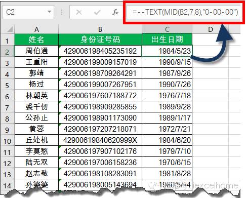This screenshot has height=198, width=246.
Task: Select row 5 header
Action: (x=7, y=85)
